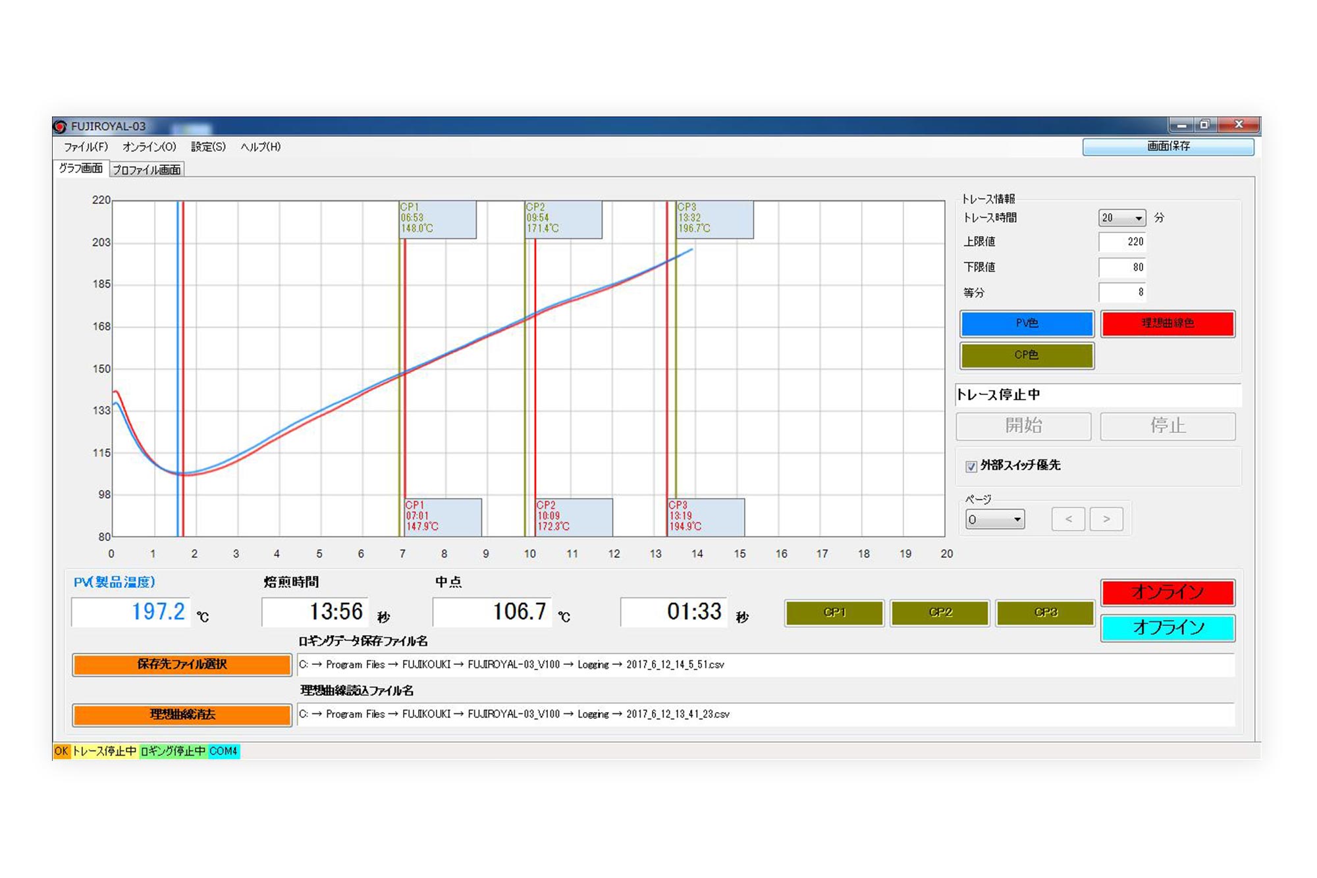Click the top CP2 marker label 09:54
This screenshot has height=878, width=1317.
(x=563, y=219)
